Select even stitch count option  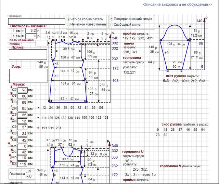coord(68,19)
